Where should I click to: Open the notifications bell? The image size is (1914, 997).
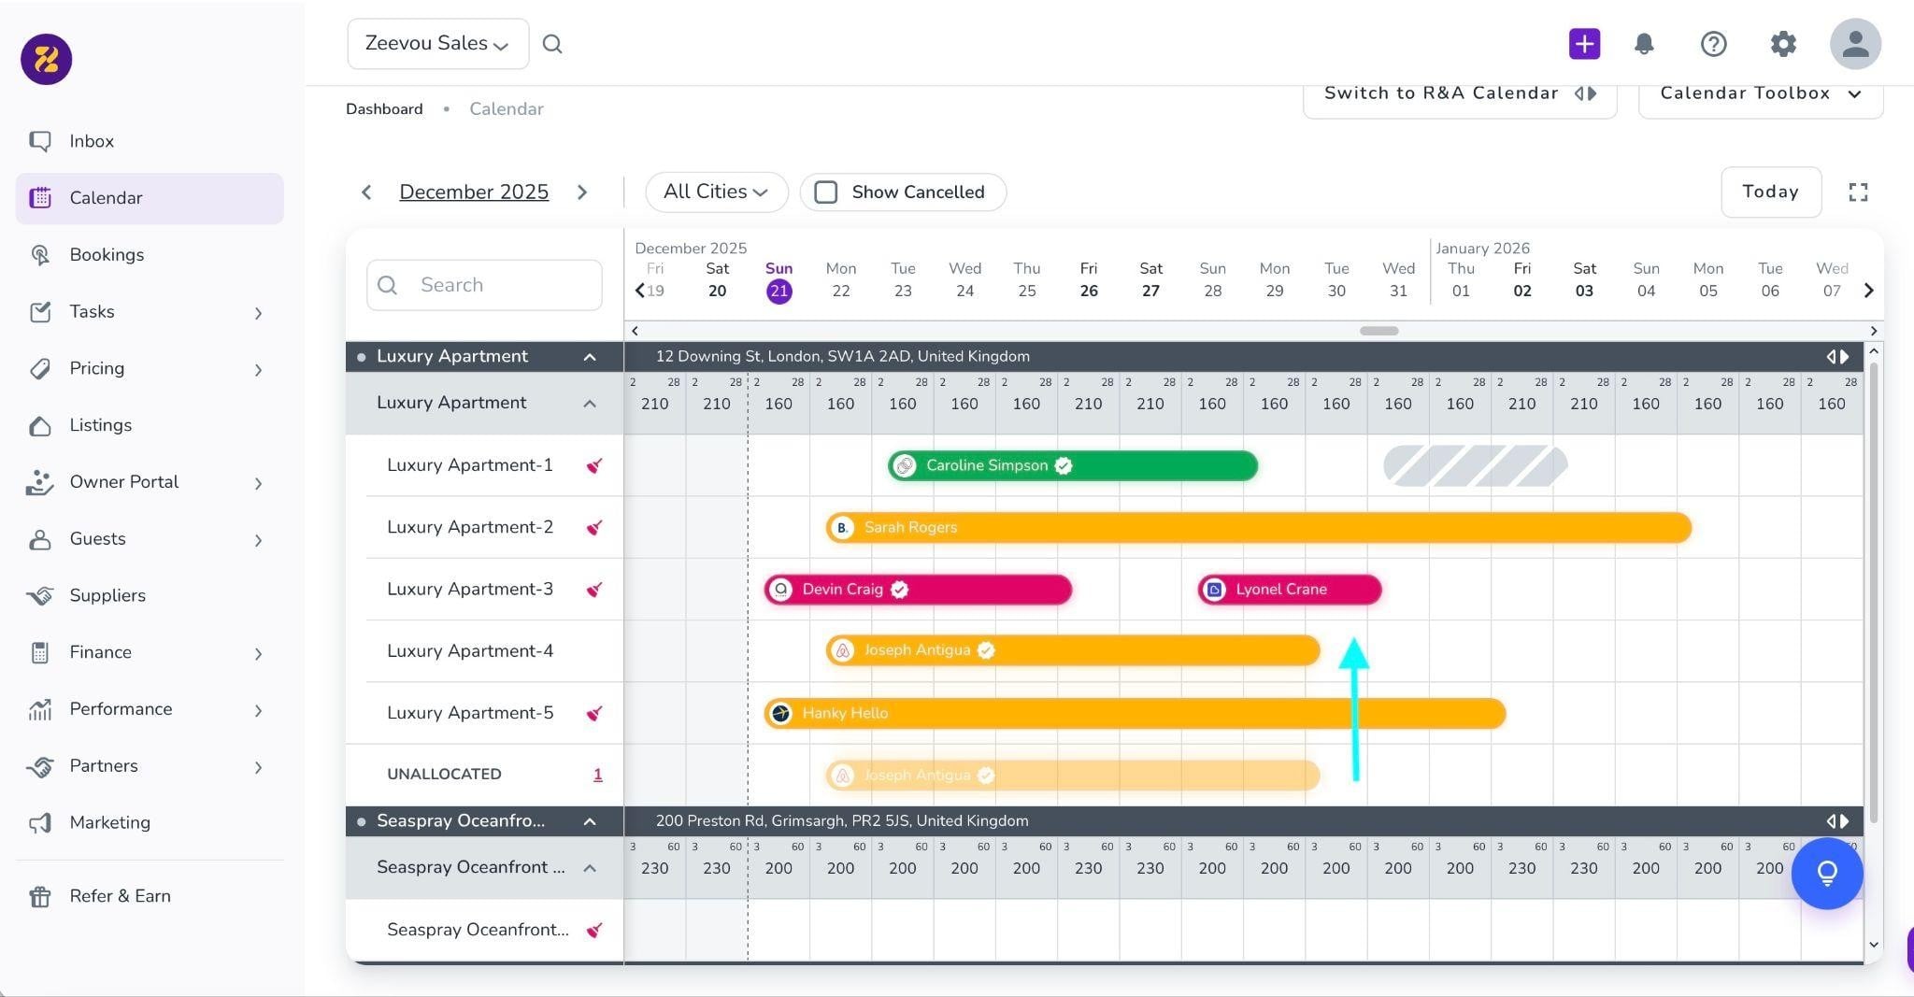click(1644, 44)
